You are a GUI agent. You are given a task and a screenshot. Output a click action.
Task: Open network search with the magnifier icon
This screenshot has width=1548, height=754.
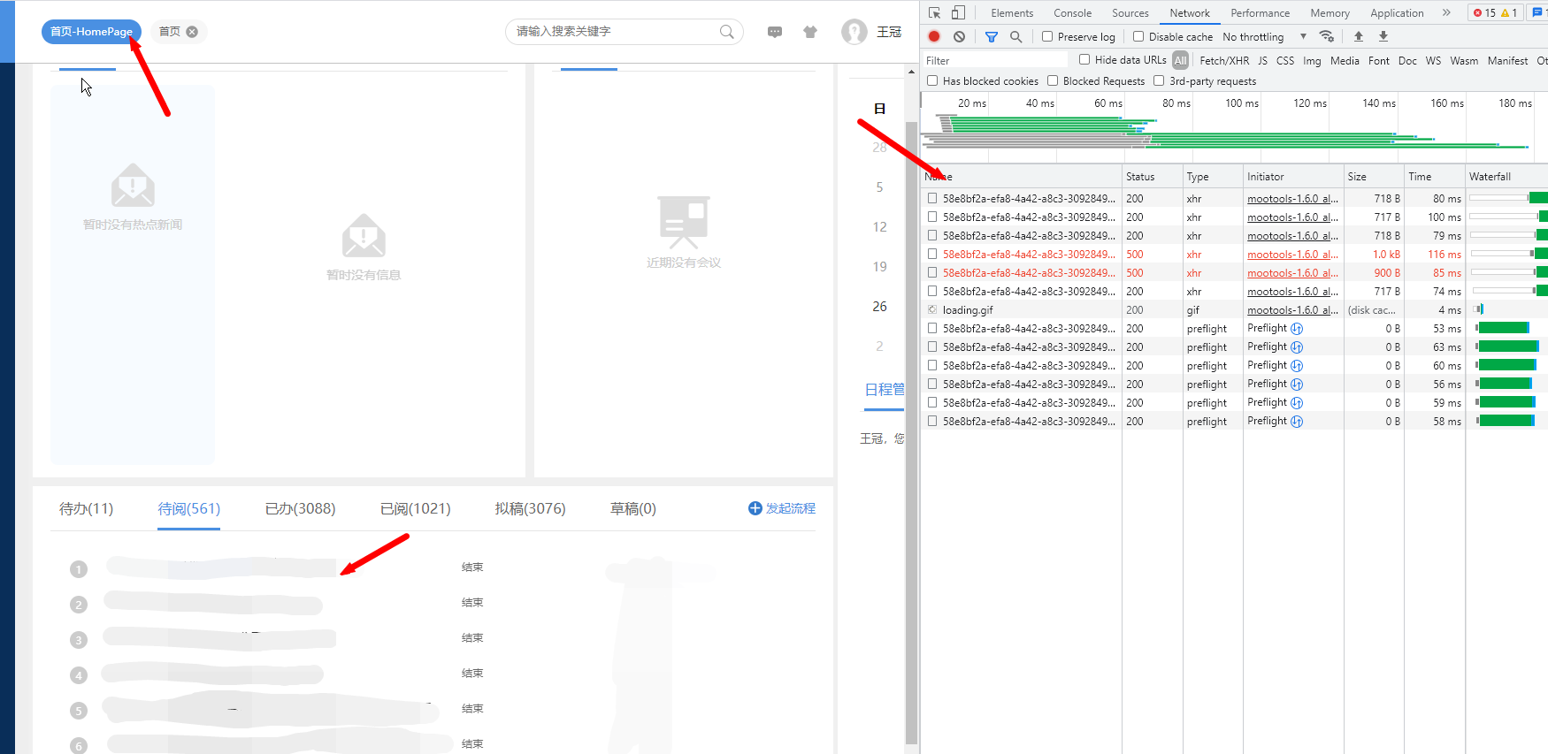(1016, 36)
